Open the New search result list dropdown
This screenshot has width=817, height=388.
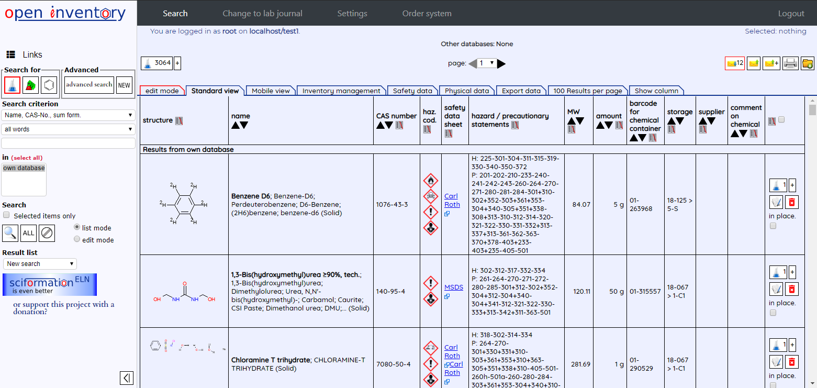(x=40, y=264)
